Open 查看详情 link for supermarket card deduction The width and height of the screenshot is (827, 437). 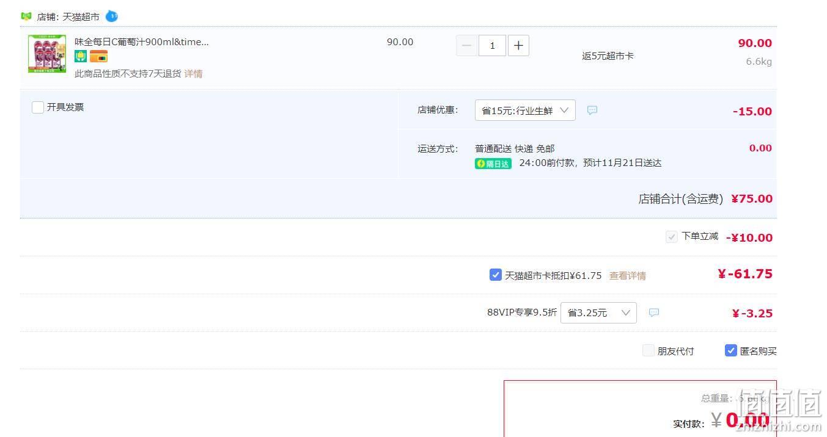[628, 276]
